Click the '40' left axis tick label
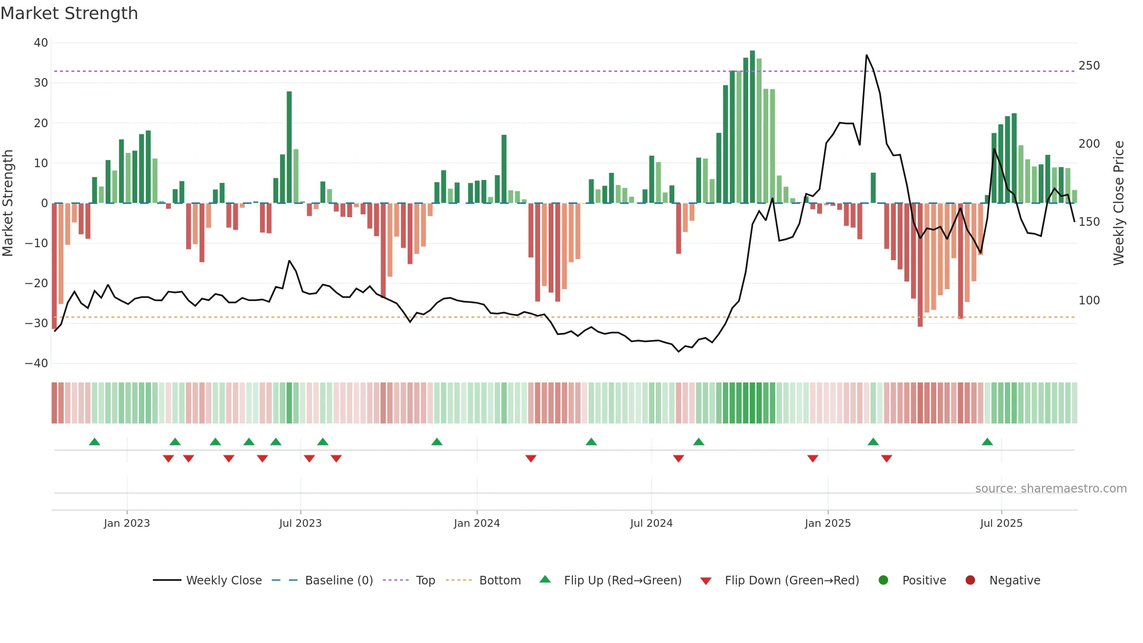 tap(40, 43)
